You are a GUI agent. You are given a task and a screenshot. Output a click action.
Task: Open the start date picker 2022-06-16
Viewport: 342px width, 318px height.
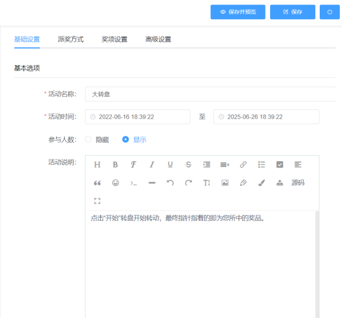pos(137,117)
